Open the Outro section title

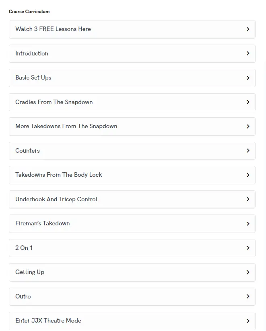(x=23, y=296)
